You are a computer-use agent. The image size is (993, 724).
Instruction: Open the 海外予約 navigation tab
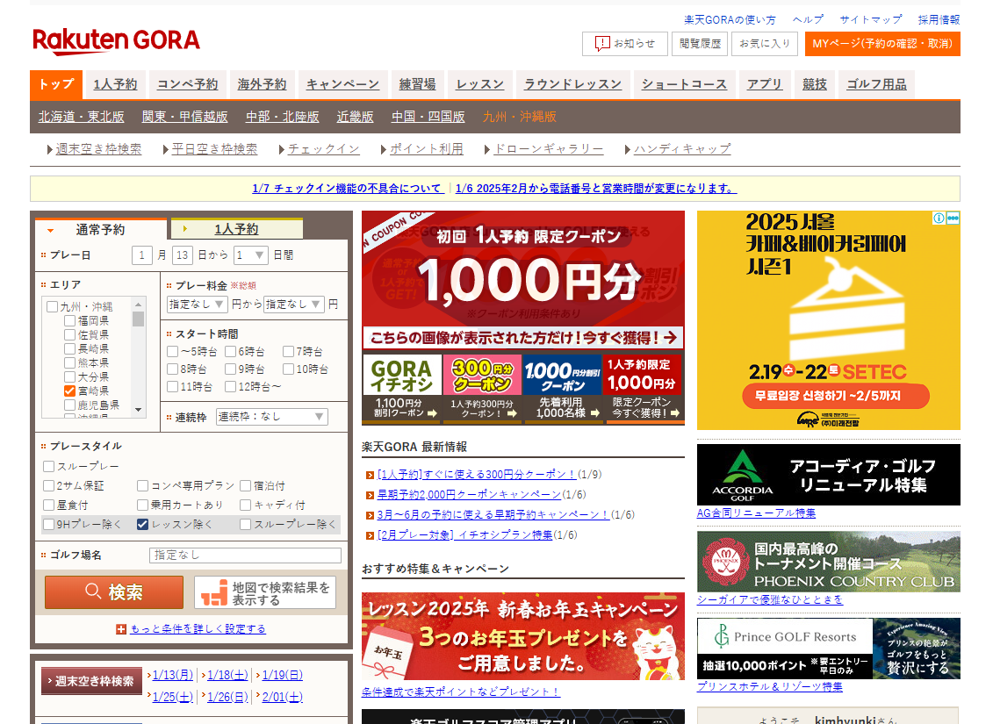click(x=262, y=84)
